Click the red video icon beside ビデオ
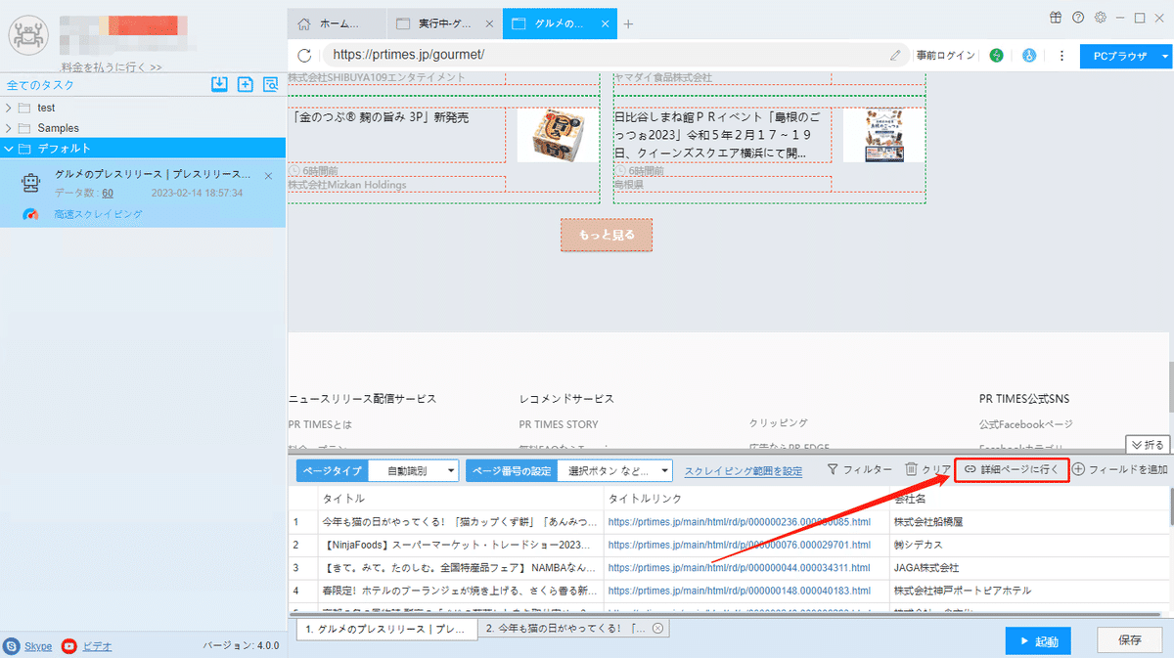 pos(69,646)
